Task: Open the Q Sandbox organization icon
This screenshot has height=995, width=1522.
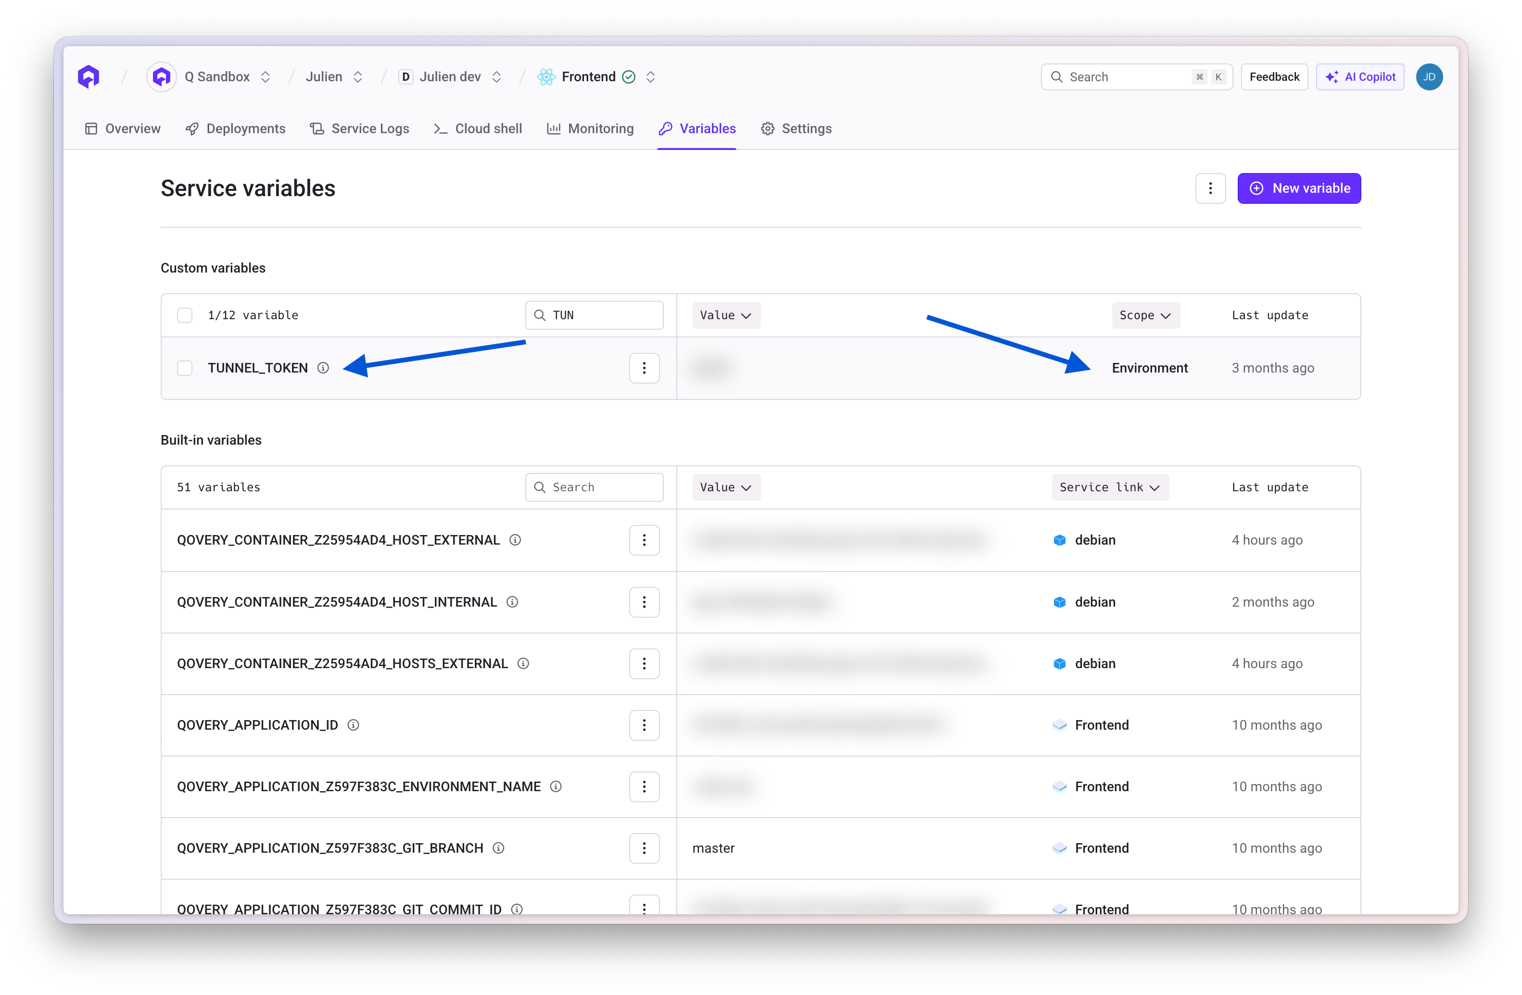Action: [162, 77]
